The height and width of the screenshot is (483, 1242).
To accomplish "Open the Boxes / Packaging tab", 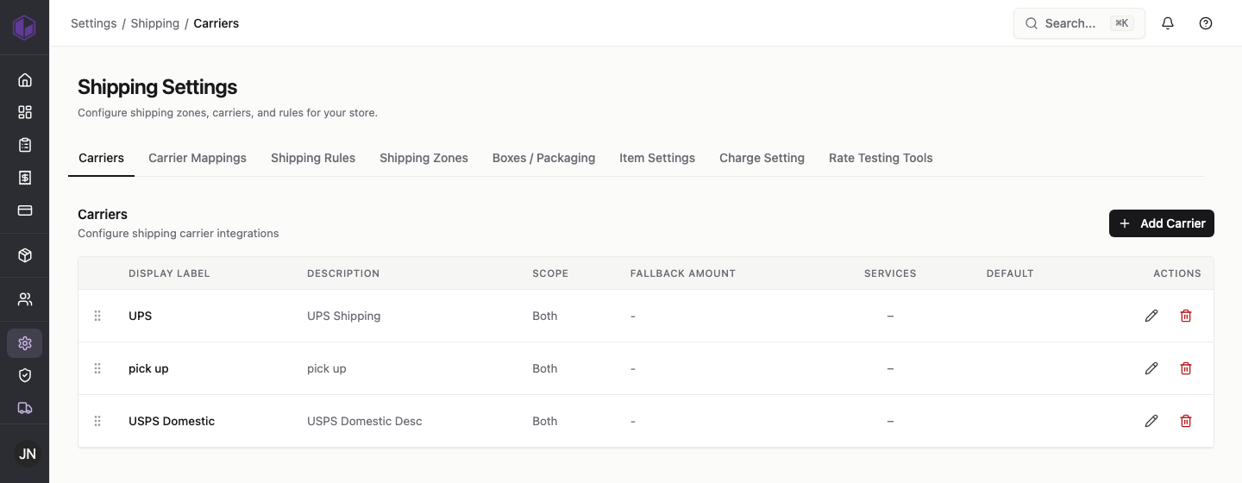I will [543, 158].
